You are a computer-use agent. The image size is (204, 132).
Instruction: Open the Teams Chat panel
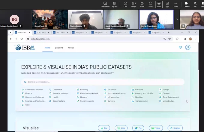coord(125,4)
